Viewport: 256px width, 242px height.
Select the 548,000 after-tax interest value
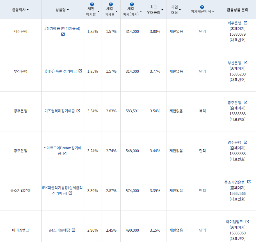[x=132, y=151]
